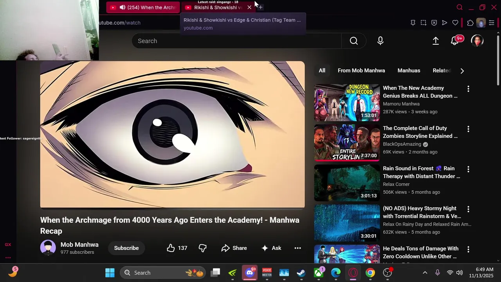Open options menu for New Academy Genius video
Image resolution: width=501 pixels, height=282 pixels.
coord(468,89)
